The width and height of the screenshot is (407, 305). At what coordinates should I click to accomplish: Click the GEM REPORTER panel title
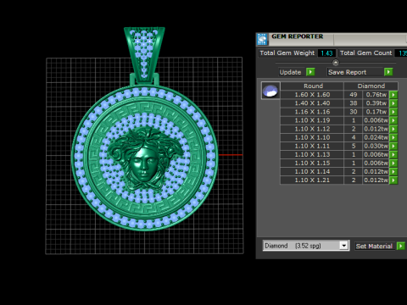(x=297, y=36)
